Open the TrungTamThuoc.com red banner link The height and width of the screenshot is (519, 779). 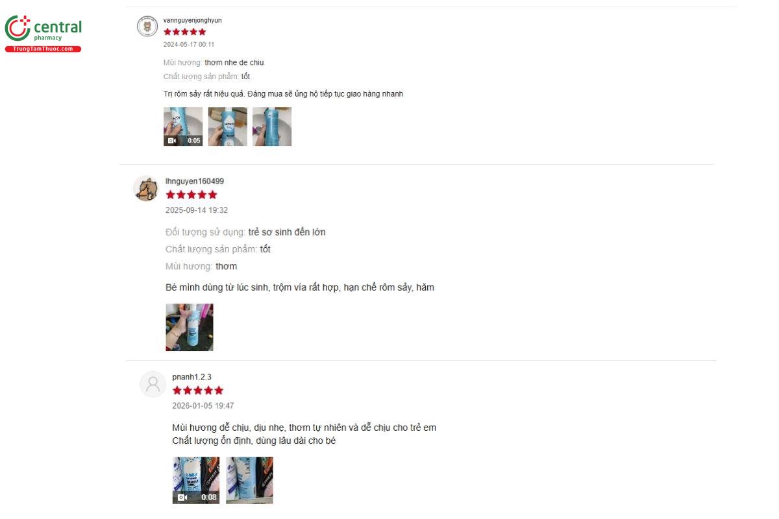point(43,49)
